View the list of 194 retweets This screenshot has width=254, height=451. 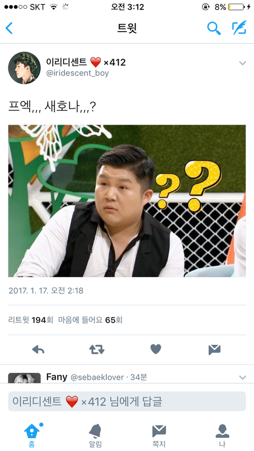point(31,320)
